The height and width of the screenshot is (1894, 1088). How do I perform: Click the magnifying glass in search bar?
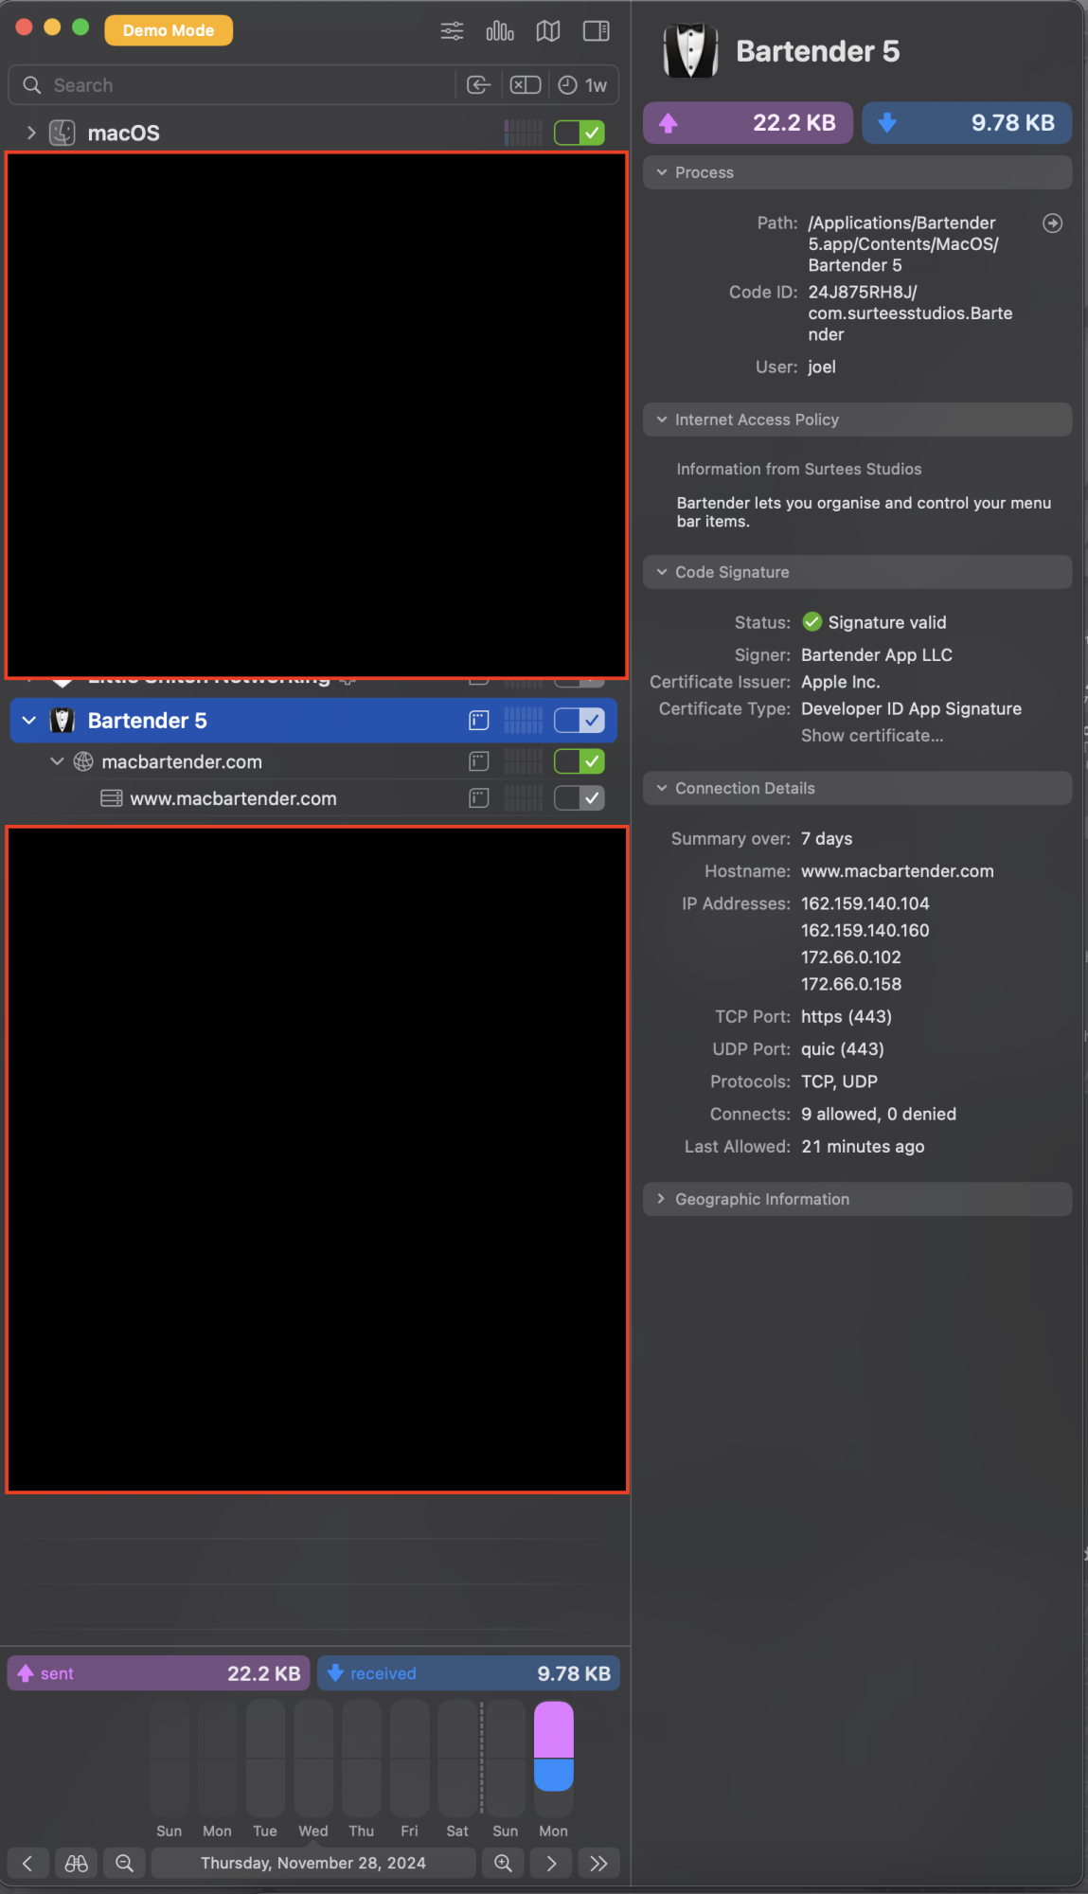(32, 85)
